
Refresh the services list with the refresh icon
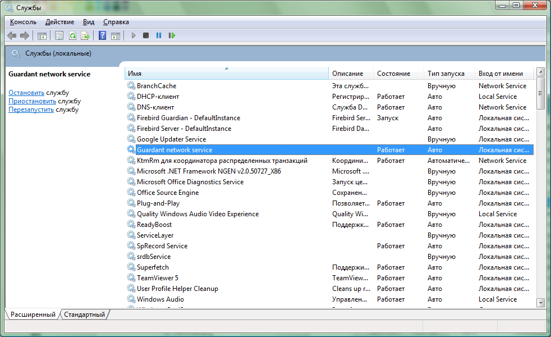tap(73, 35)
